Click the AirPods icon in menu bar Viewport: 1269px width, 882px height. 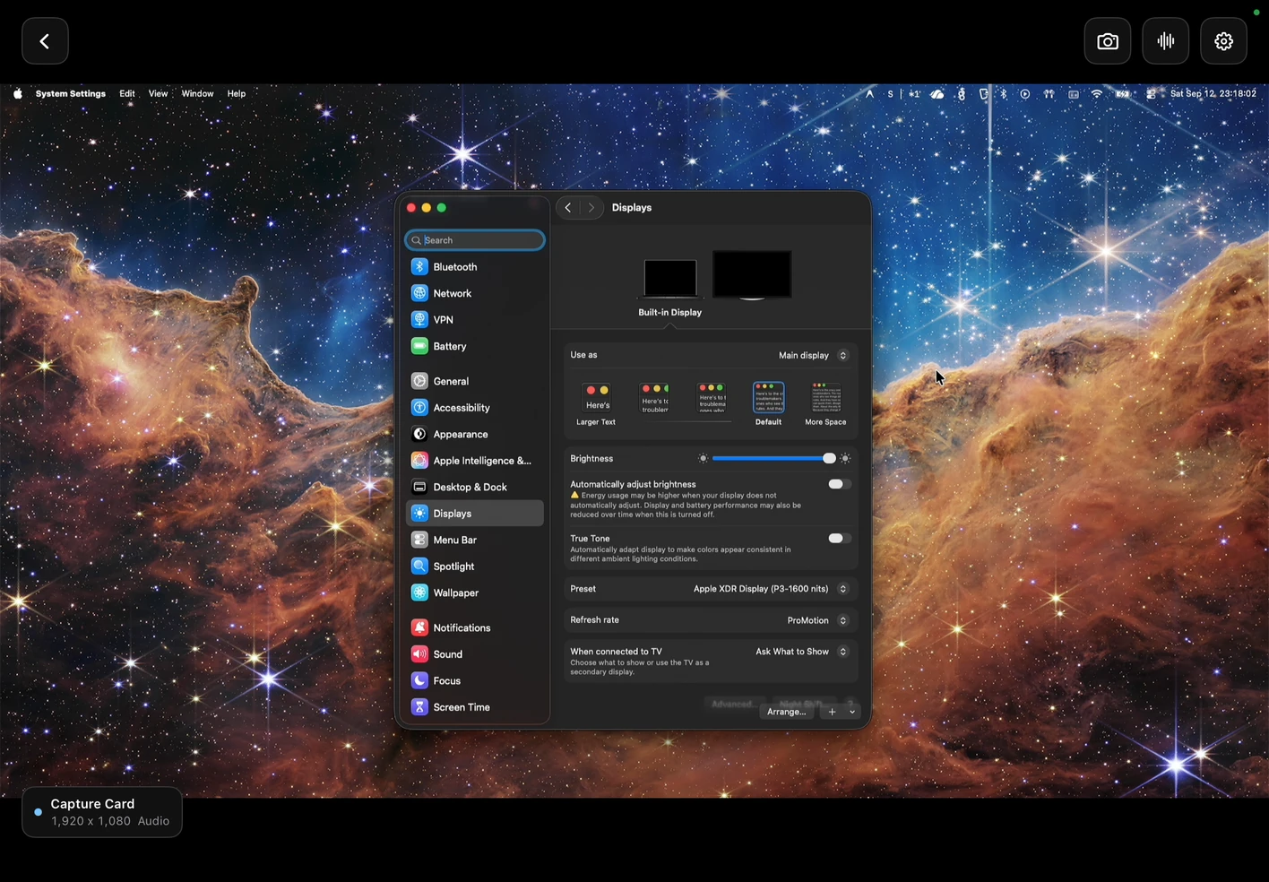tap(1049, 93)
